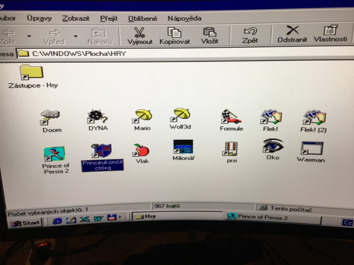
Task: Click the Princeukončit ctrl+q shield icon
Action: [101, 150]
